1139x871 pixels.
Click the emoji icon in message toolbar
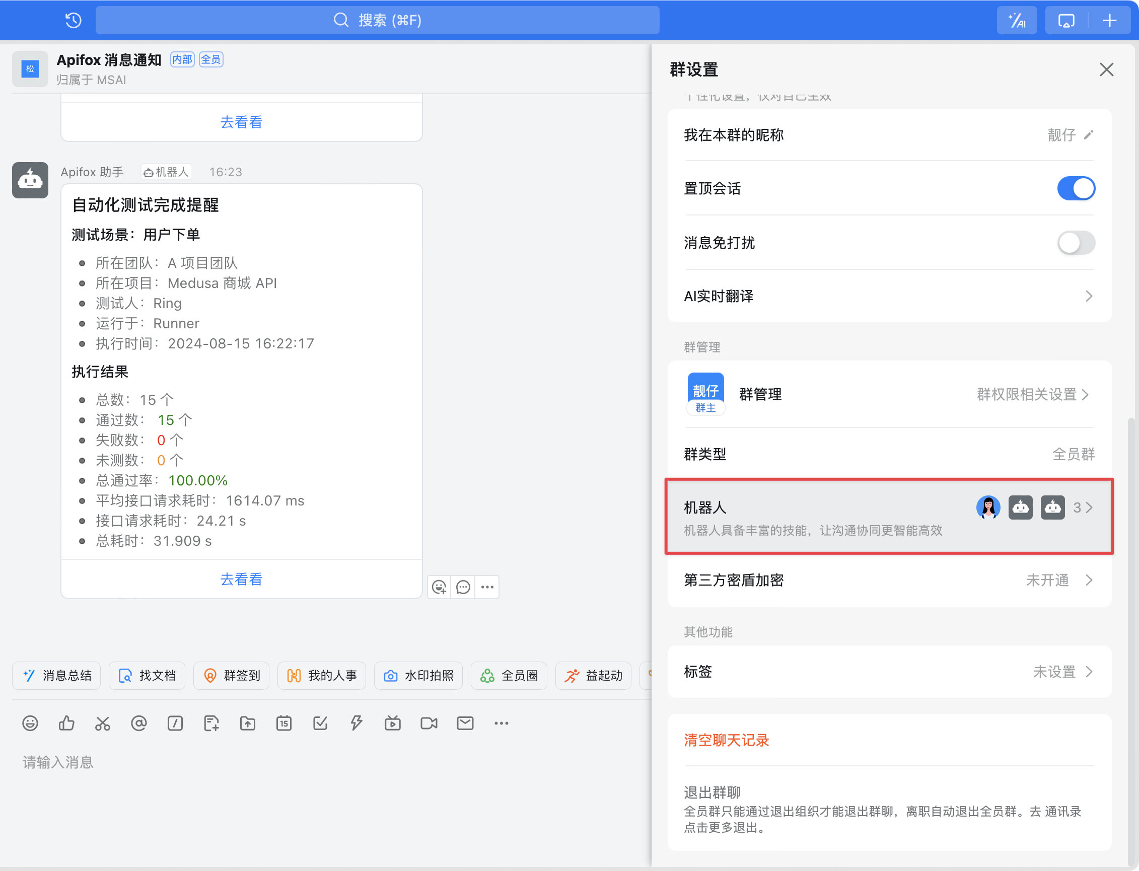[x=30, y=723]
